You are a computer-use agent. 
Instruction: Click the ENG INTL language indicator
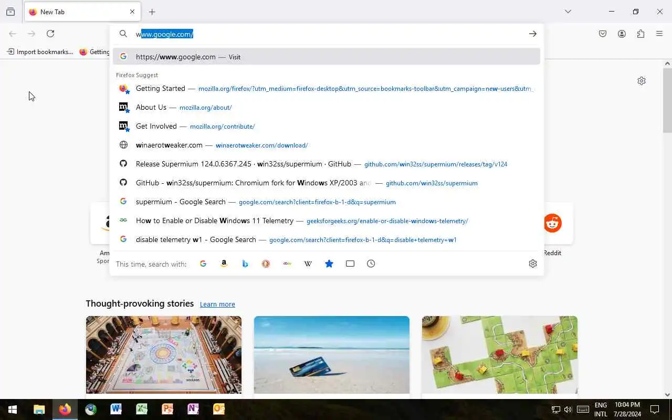(601, 409)
